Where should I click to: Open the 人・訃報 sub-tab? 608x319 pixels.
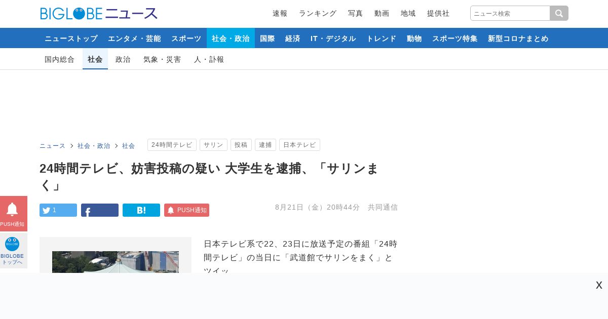click(x=209, y=59)
